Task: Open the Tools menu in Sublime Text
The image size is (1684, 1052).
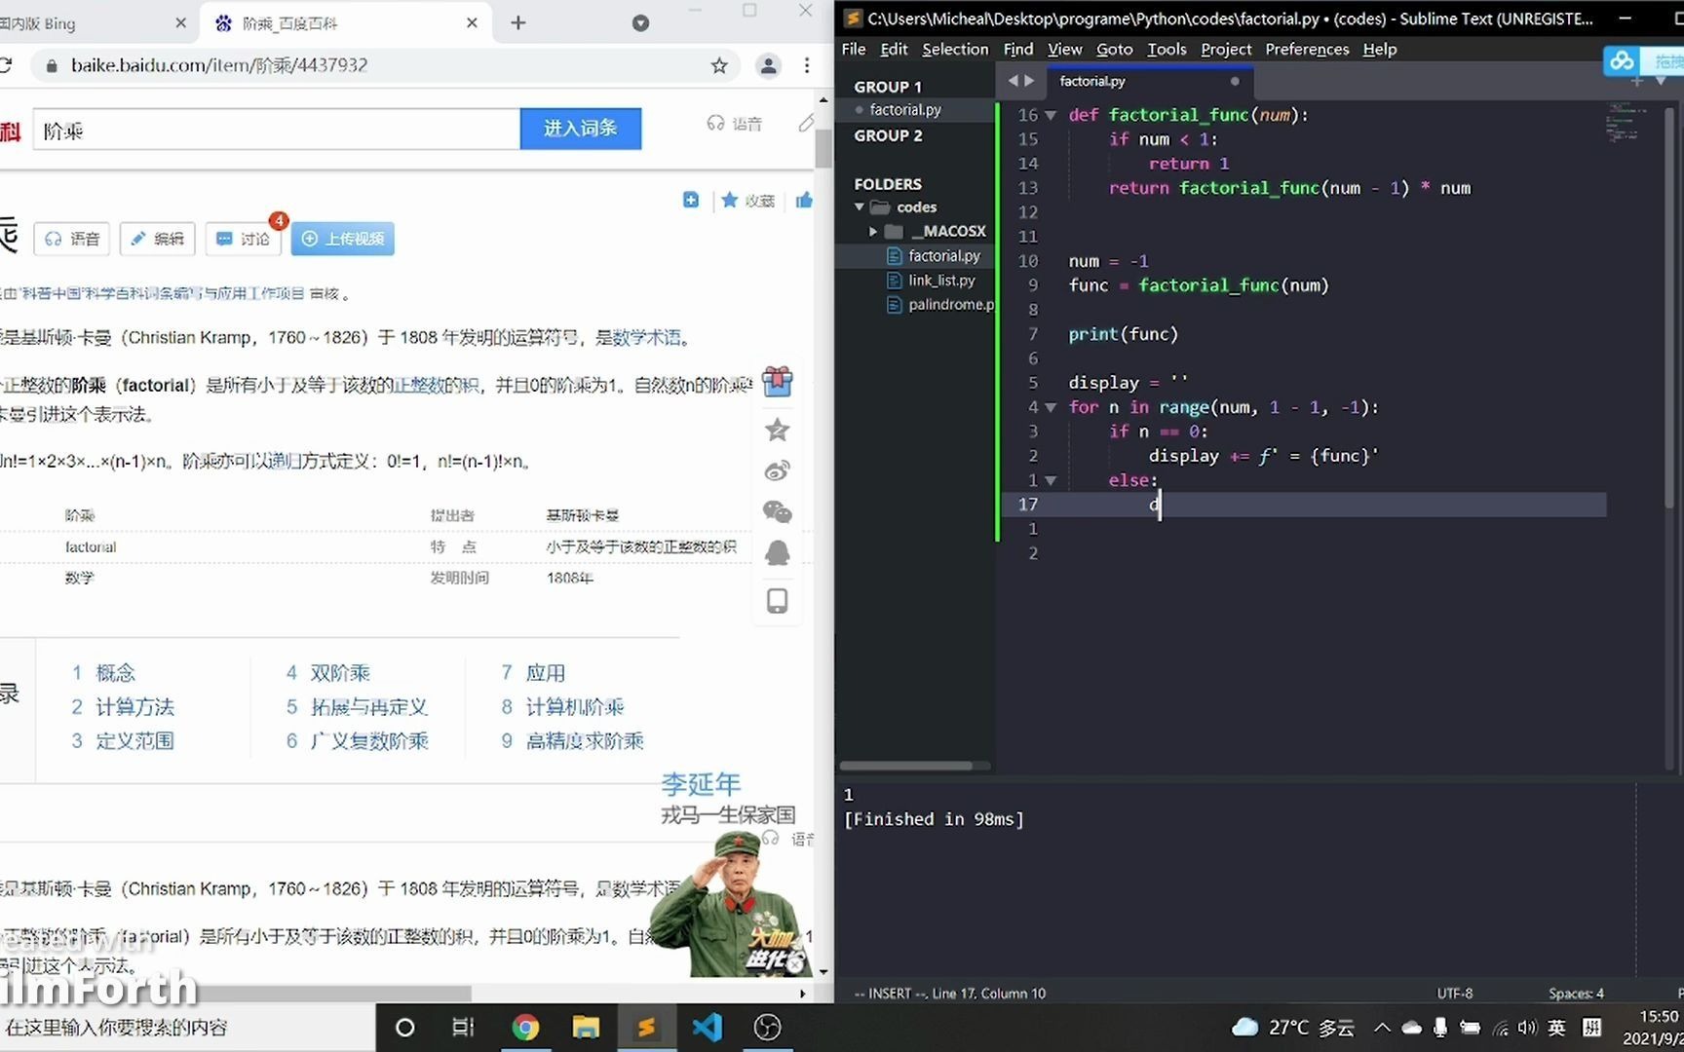Action: tap(1167, 49)
